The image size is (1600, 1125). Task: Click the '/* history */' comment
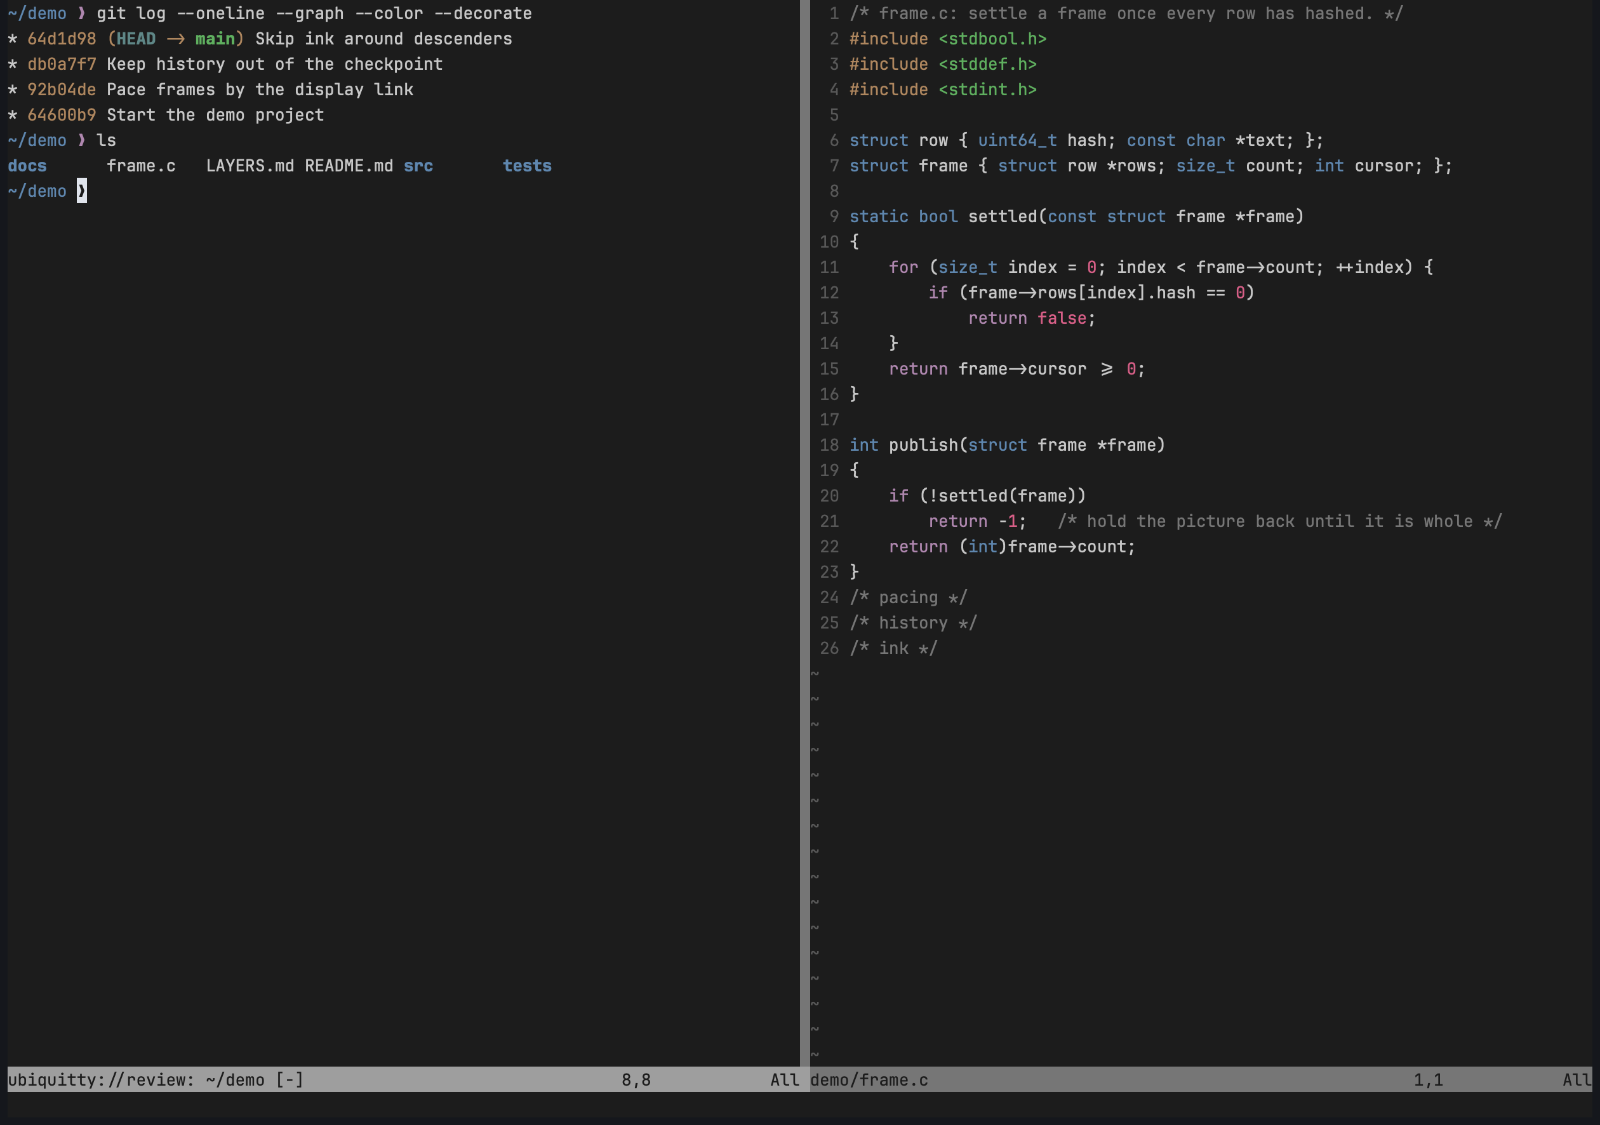coord(913,622)
